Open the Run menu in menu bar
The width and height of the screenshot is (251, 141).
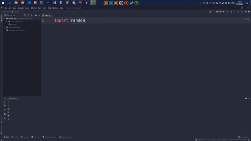[40, 8]
